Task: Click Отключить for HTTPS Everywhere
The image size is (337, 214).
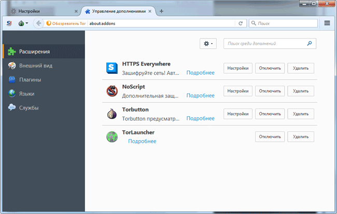Action: tap(270, 68)
